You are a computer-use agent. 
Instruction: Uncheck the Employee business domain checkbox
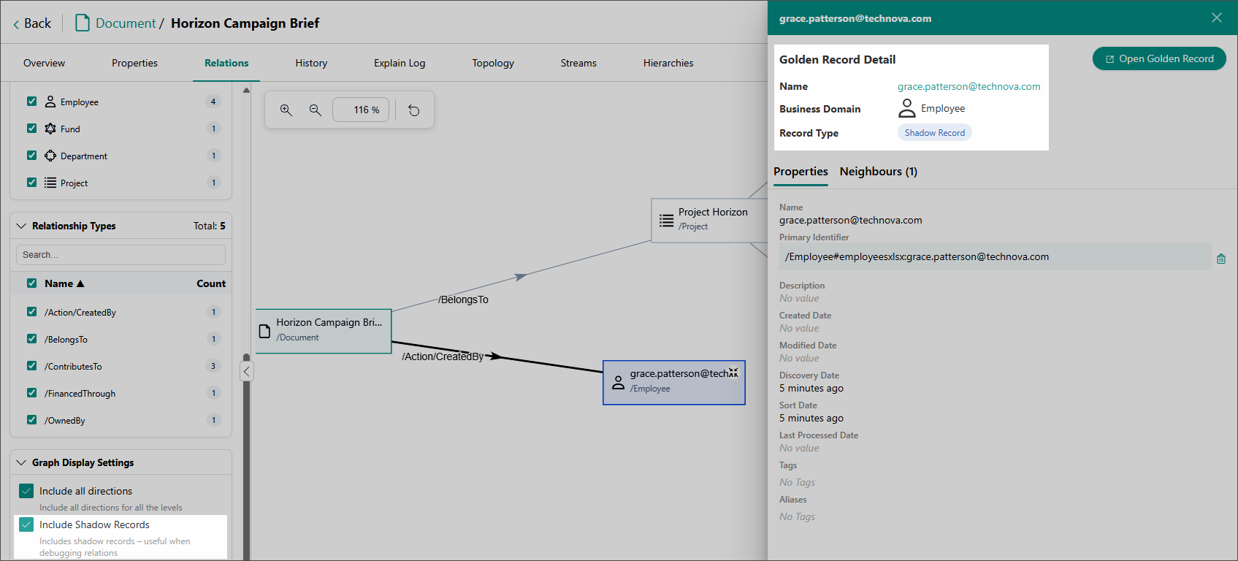point(31,102)
